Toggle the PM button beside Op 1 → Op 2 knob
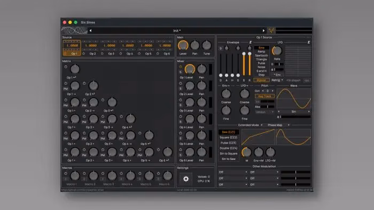The width and height of the screenshot is (374, 210). point(66,88)
